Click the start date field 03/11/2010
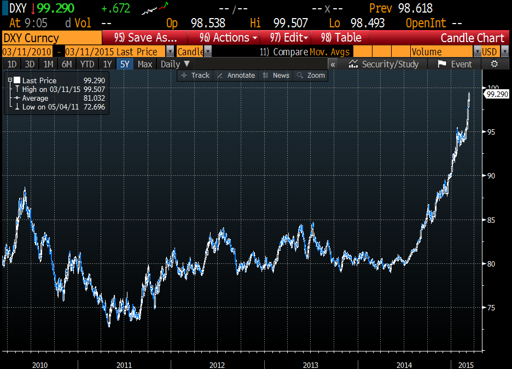This screenshot has height=369, width=512. (27, 52)
